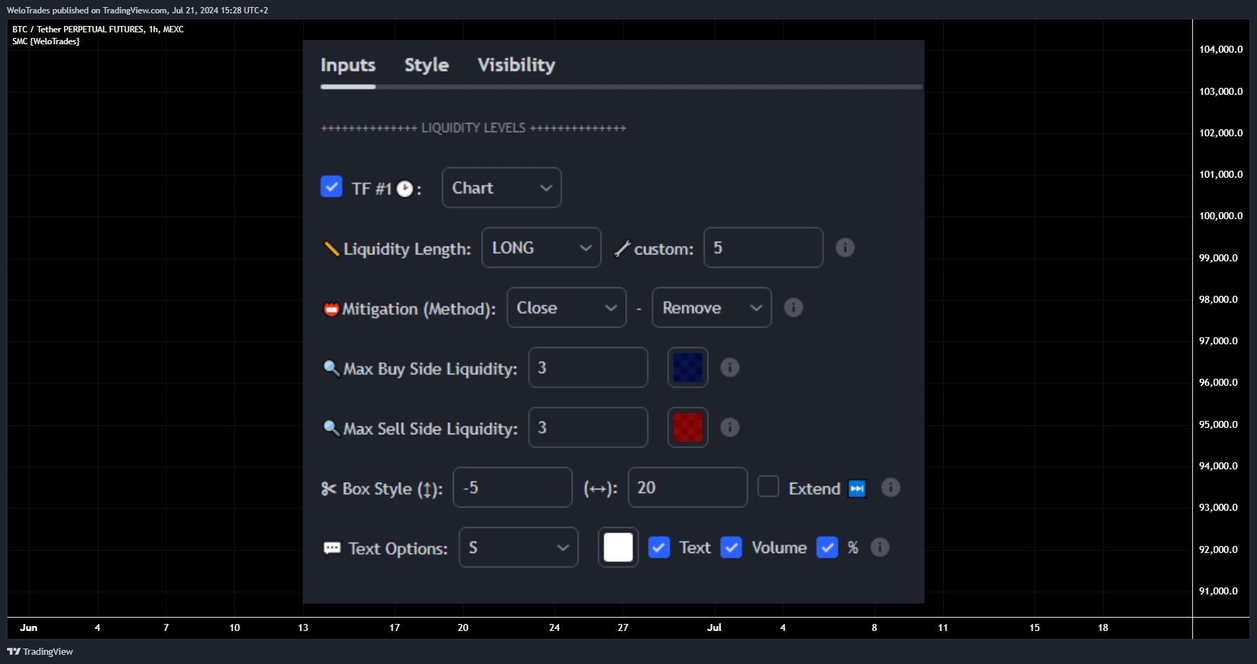Viewport: 1257px width, 664px height.
Task: Open the Text Options size dropdown
Action: [x=518, y=547]
